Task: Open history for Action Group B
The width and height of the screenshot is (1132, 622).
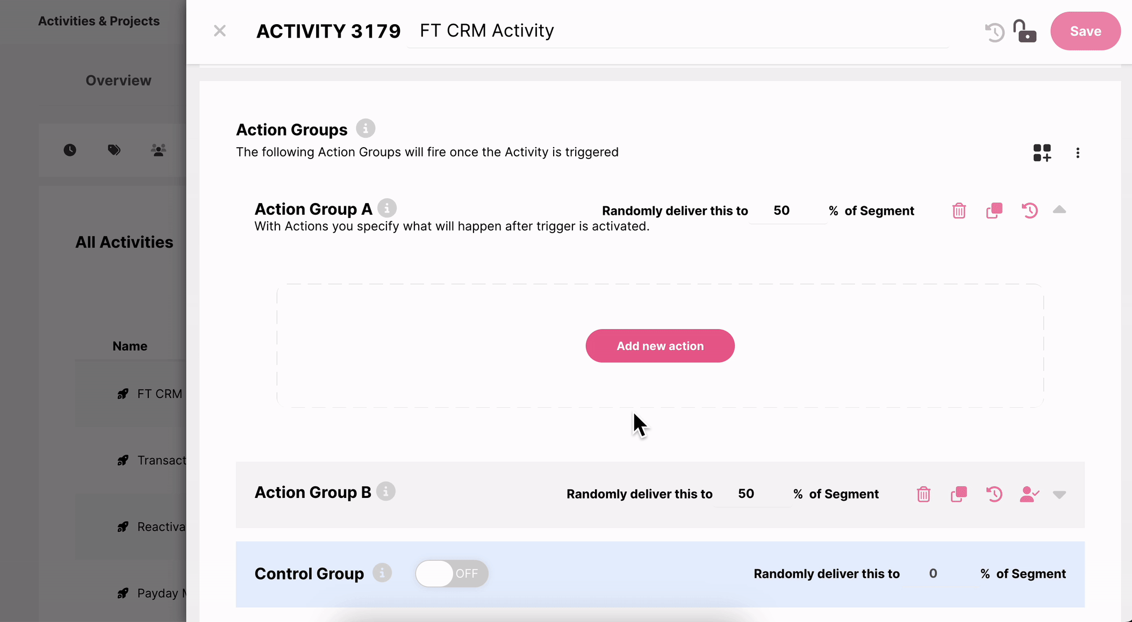Action: point(994,494)
